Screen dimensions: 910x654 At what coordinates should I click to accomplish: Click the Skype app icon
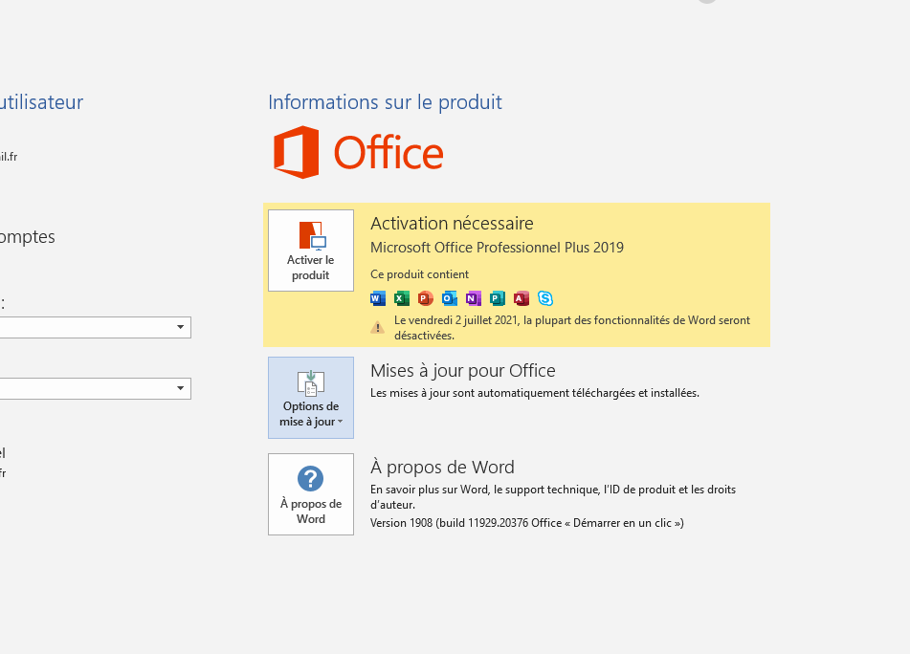click(545, 298)
